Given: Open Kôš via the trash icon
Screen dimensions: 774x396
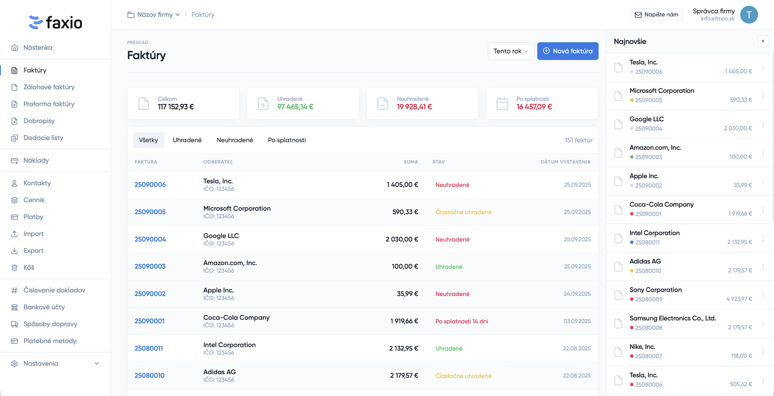Looking at the screenshot, I should 14,268.
